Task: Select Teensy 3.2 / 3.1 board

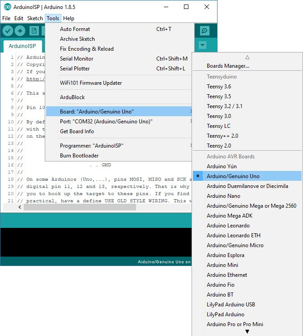Action: [247, 106]
